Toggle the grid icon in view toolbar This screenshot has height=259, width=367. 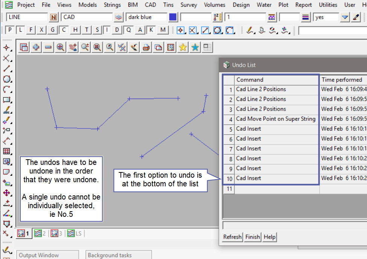click(x=171, y=47)
